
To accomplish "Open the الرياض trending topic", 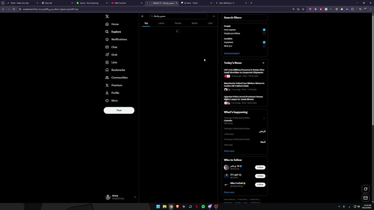I will [x=262, y=132].
